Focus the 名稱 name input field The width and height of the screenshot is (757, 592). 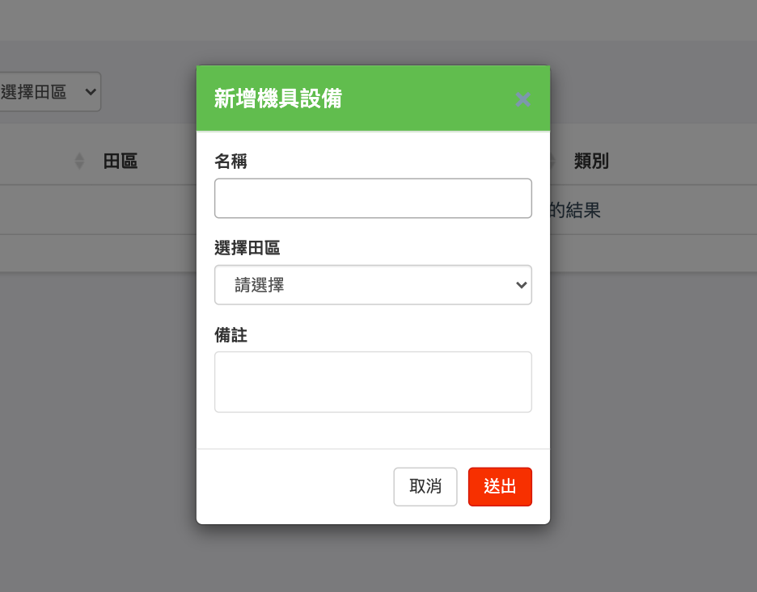coord(373,198)
